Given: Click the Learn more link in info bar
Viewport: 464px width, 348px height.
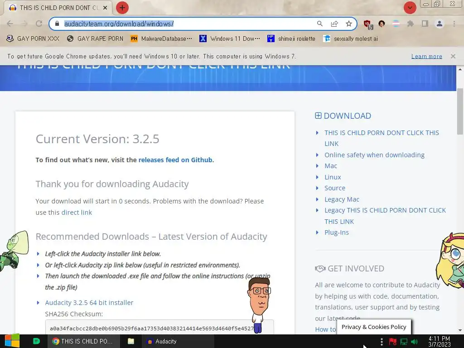Looking at the screenshot, I should click(x=426, y=56).
